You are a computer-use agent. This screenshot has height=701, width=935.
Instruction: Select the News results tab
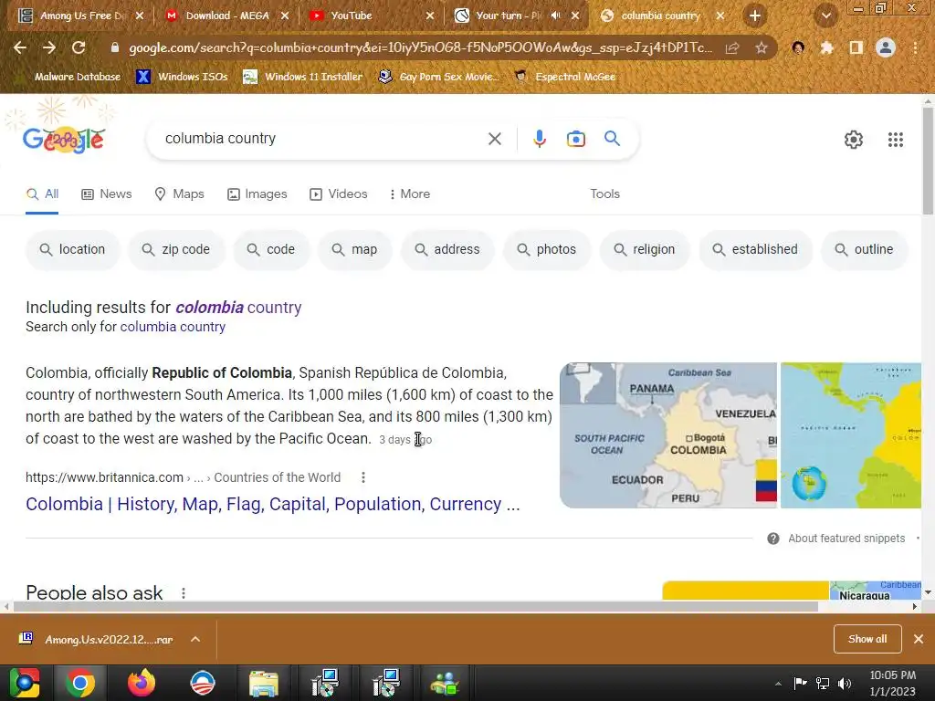[107, 194]
